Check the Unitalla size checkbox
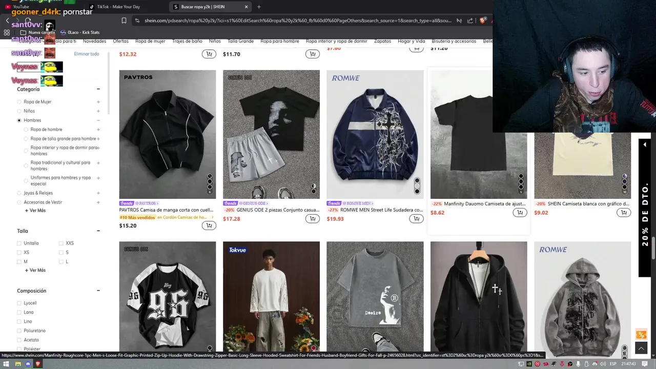Screen dimensions: 656x369 (x=19, y=243)
